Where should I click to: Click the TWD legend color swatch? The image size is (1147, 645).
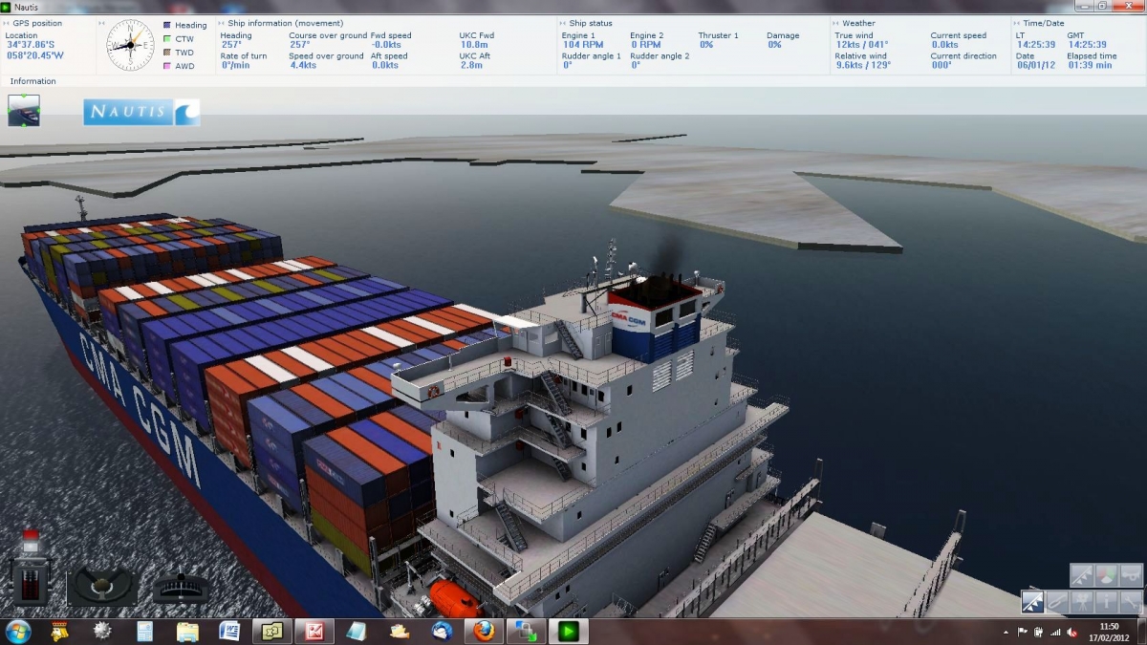(x=167, y=53)
